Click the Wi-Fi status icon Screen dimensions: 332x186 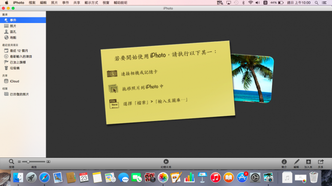click(250, 3)
